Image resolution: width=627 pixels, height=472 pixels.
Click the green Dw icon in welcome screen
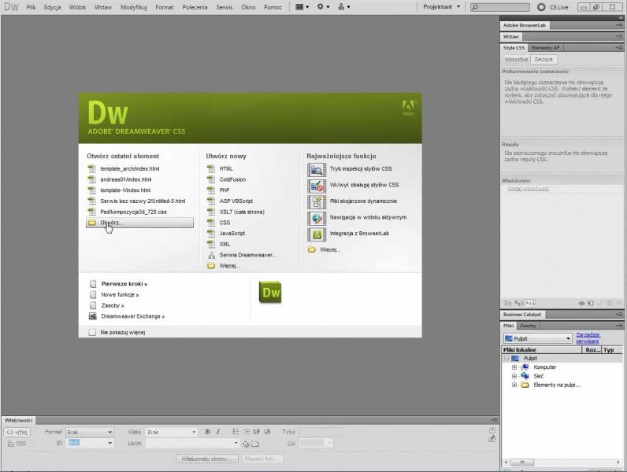coord(270,293)
